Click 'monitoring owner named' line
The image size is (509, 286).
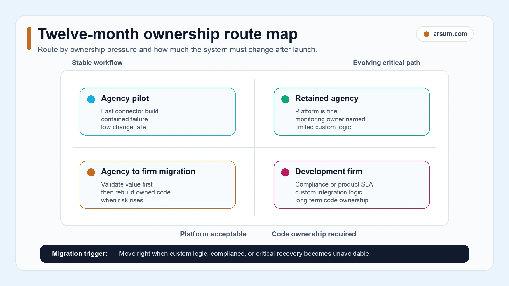[330, 119]
